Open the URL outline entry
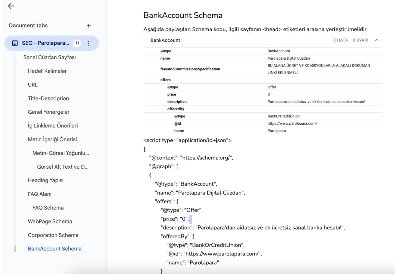This screenshot has height=274, width=395. coord(33,85)
